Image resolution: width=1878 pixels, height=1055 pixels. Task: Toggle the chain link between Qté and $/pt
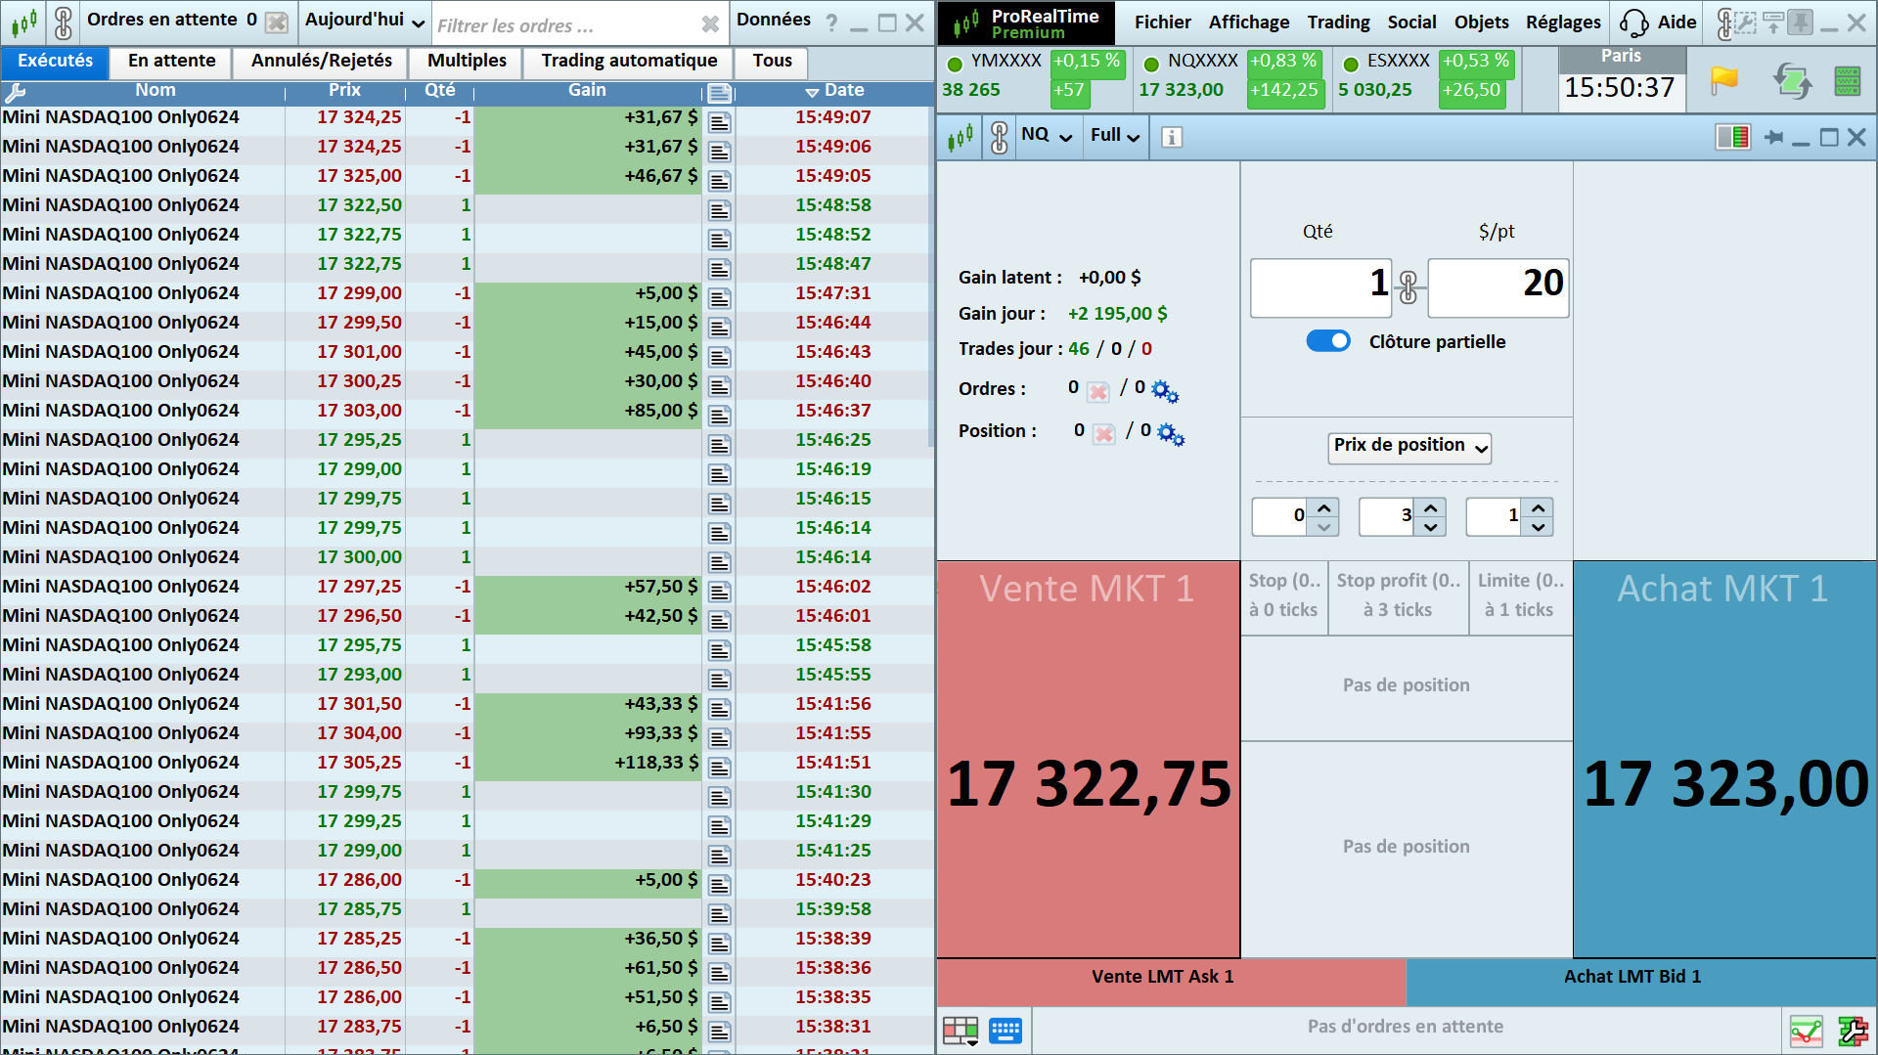[x=1408, y=287]
